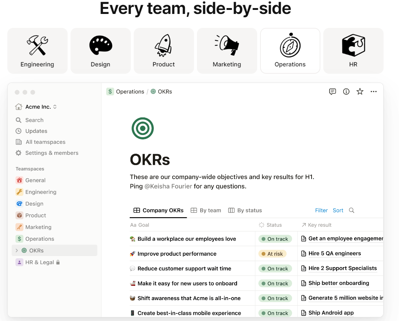Favorite the OKRs page with the star icon

(360, 91)
